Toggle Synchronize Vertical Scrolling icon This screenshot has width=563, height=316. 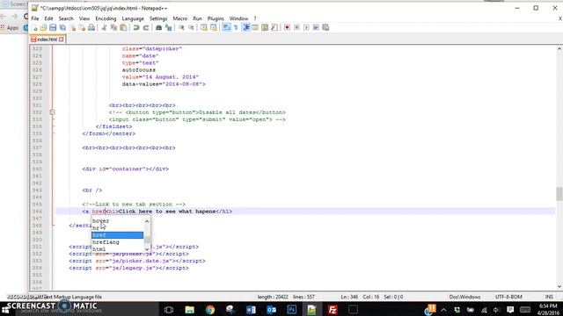pos(204,27)
